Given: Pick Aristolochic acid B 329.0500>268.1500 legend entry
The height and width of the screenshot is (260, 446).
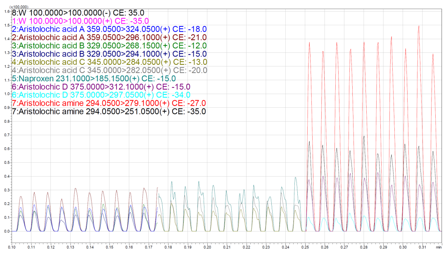Looking at the screenshot, I should [x=109, y=46].
